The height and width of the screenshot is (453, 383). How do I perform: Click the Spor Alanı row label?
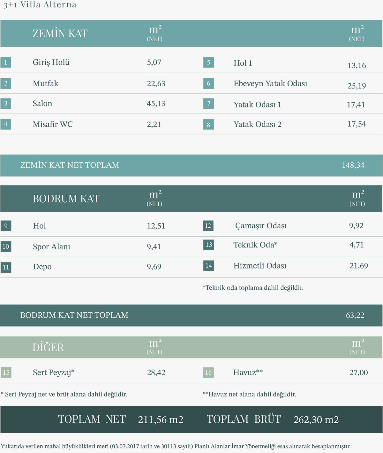(51, 247)
